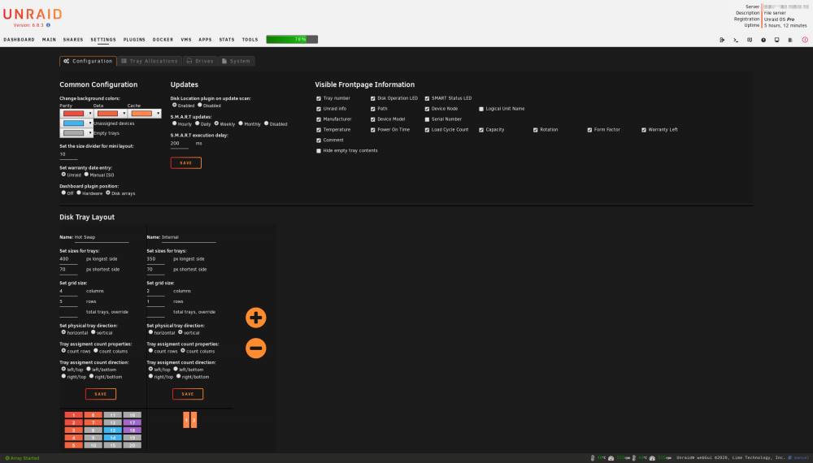Click blue tray 13 in preview
The image size is (813, 463).
click(x=112, y=430)
